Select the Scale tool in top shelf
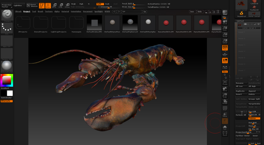The height and width of the screenshot is (145, 264). [x=61, y=5]
